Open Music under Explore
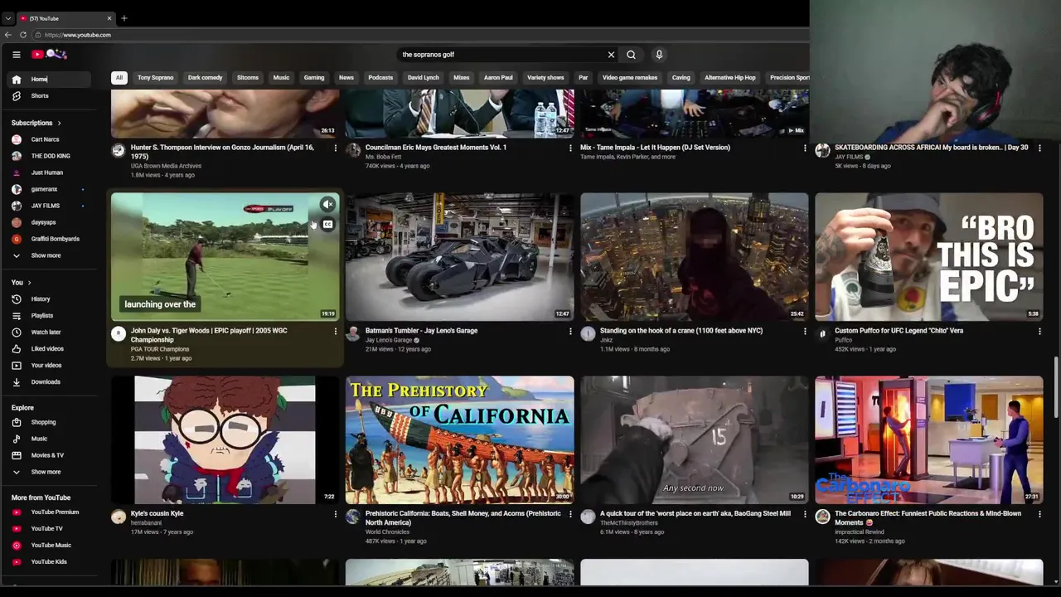This screenshot has height=597, width=1061. click(x=51, y=439)
